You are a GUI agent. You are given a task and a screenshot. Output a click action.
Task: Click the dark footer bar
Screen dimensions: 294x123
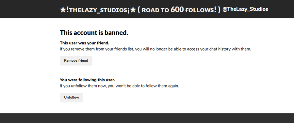pos(147,118)
